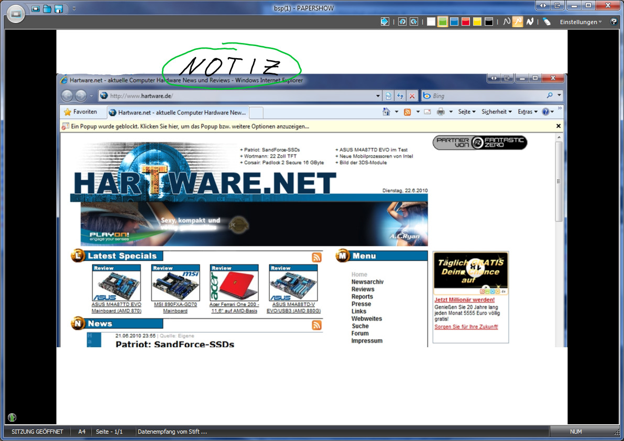Viewport: 624px width, 441px height.
Task: Click the News section RSS icon
Action: pyautogui.click(x=317, y=325)
